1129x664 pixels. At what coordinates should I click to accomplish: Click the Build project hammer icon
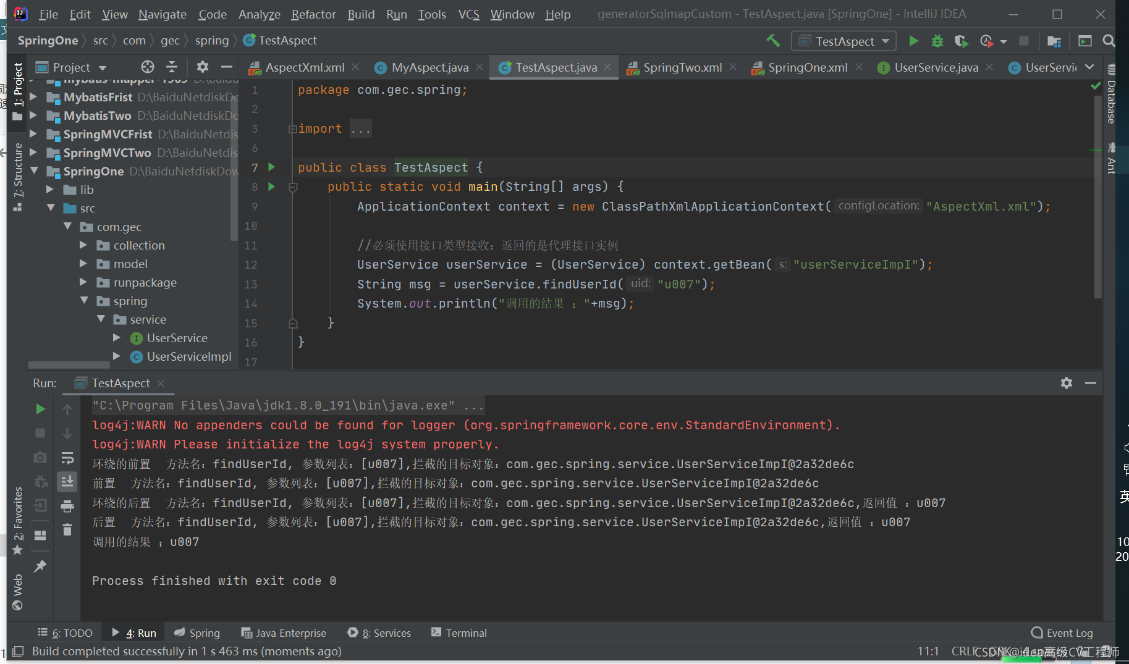click(773, 41)
